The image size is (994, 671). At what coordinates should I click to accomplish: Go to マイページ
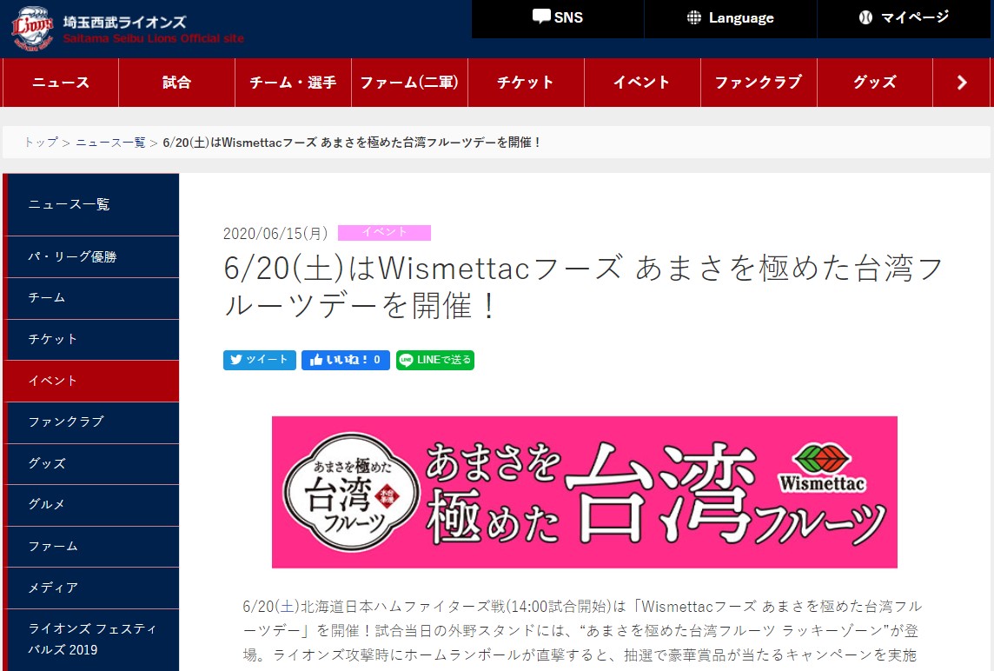[x=904, y=18]
